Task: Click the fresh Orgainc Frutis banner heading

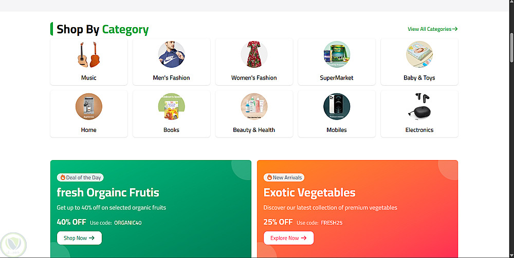Action: click(x=108, y=192)
